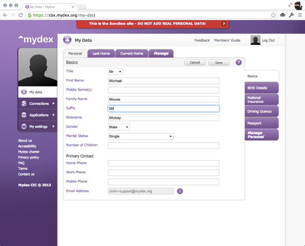The height and width of the screenshot is (246, 305).
Task: Open the Privacy policy link
Action: (28, 158)
